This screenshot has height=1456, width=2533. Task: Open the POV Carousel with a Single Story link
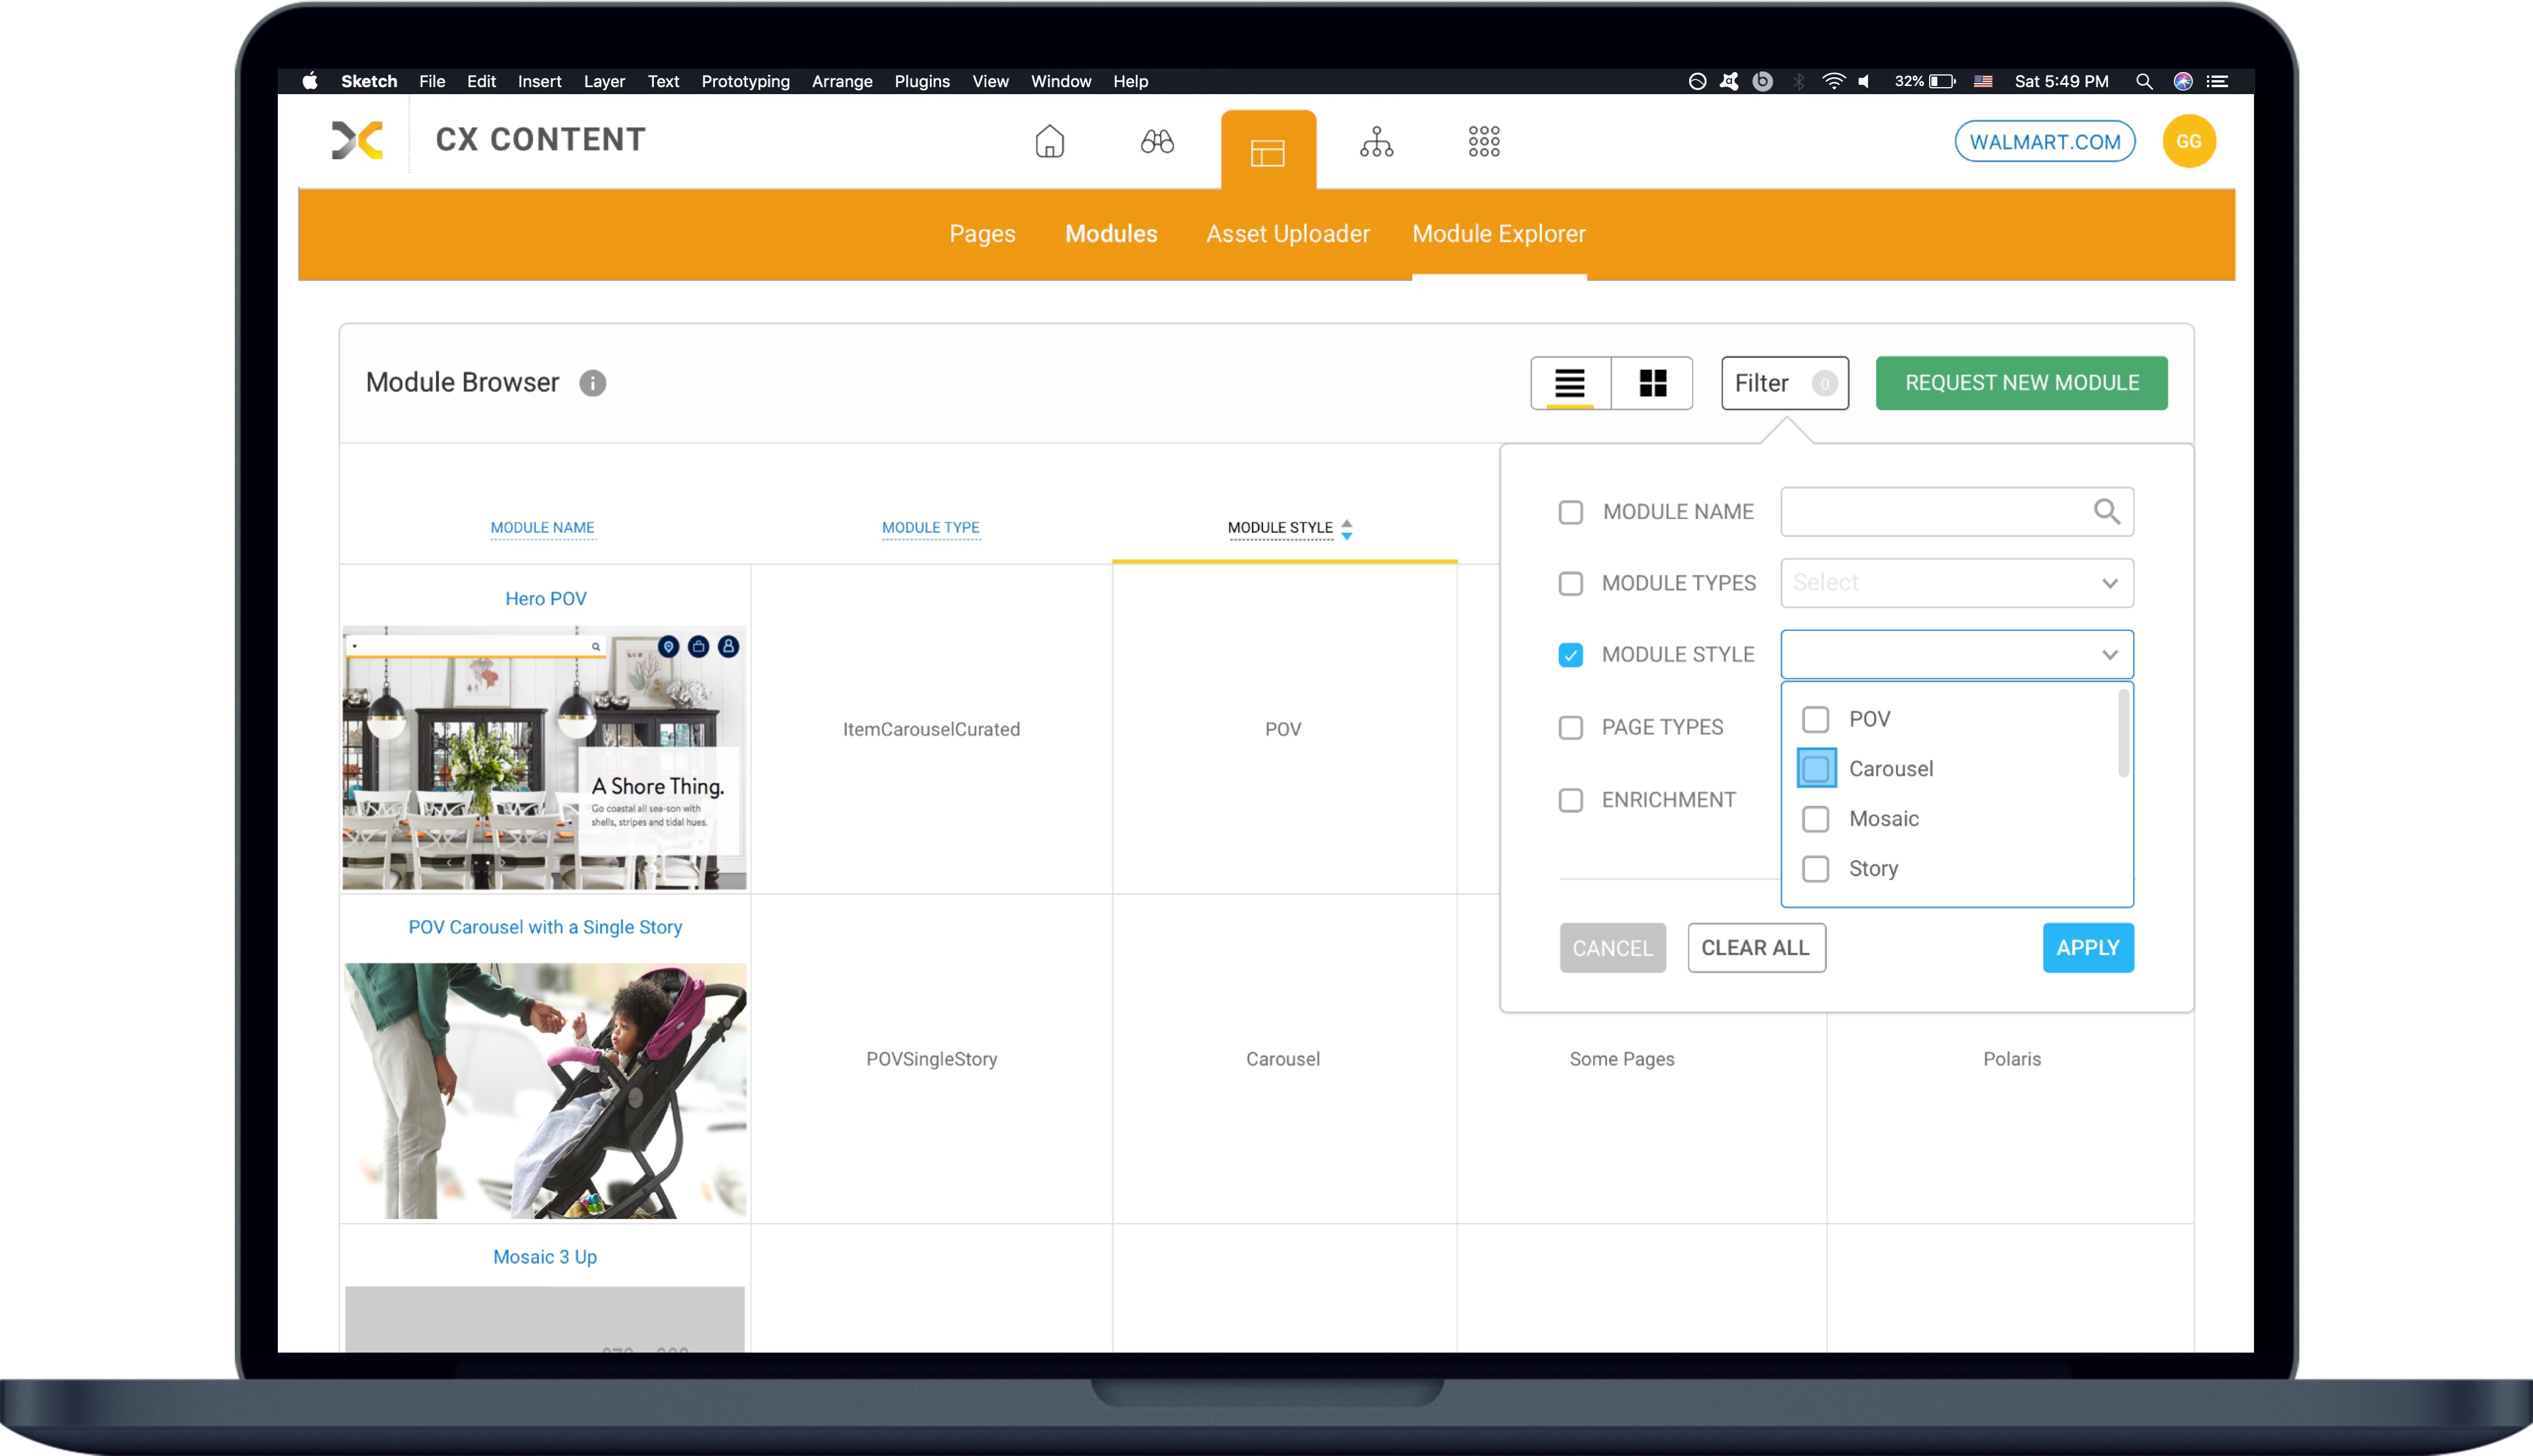[544, 927]
